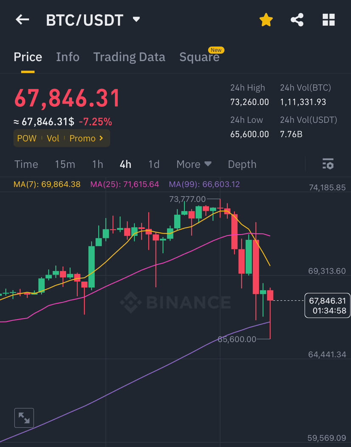Switch to the Trading Data tab

(x=129, y=56)
